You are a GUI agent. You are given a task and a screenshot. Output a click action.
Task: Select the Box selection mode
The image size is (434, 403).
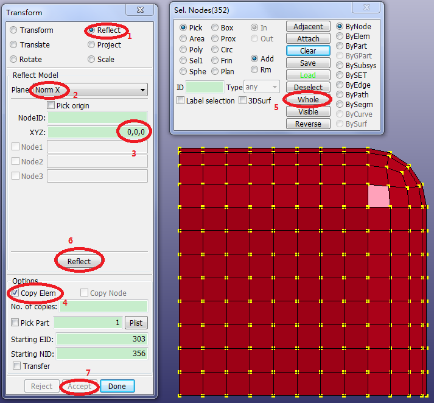pyautogui.click(x=215, y=27)
